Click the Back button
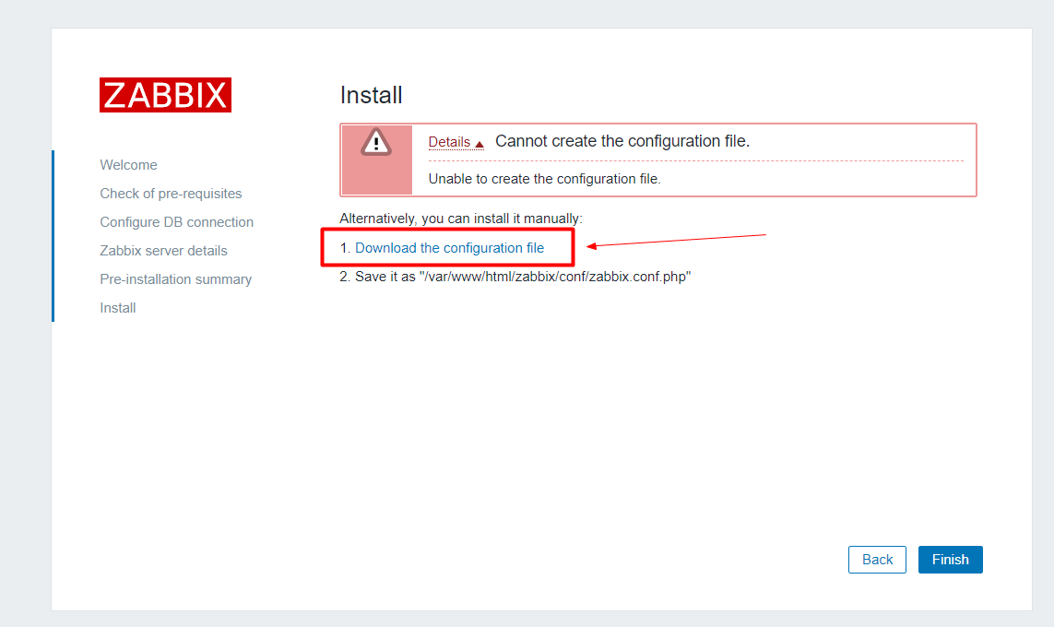The width and height of the screenshot is (1054, 627). pos(877,560)
